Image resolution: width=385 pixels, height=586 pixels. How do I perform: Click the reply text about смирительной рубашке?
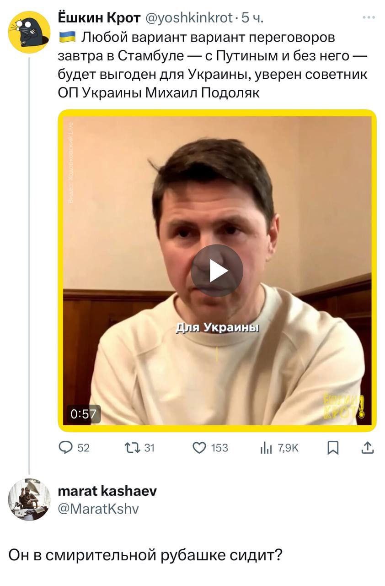coord(146,555)
